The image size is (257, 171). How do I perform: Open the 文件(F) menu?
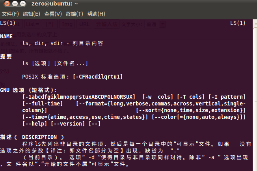(10, 14)
